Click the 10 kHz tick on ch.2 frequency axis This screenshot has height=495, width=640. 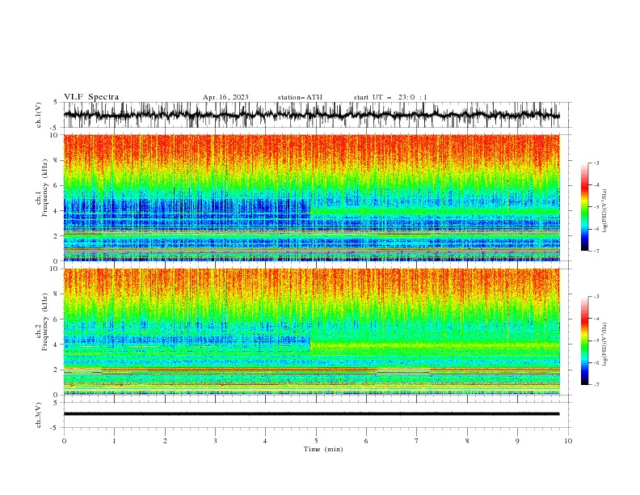click(55, 269)
